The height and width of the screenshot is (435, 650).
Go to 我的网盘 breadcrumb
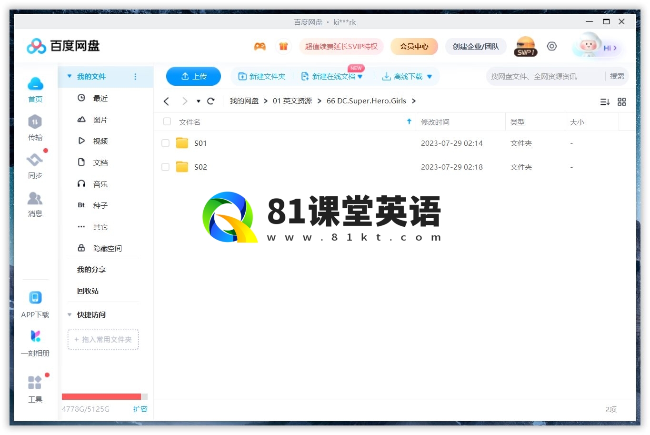tap(244, 101)
